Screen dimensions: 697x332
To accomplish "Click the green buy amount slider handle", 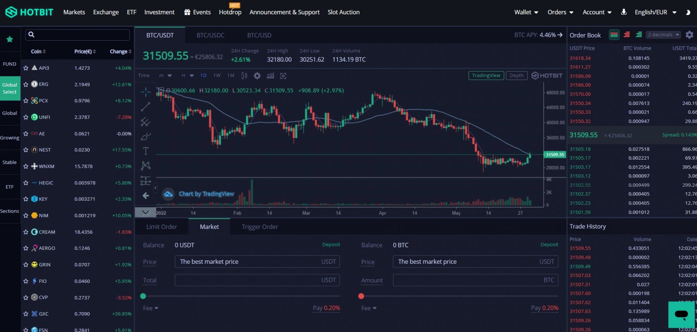I will tap(143, 296).
